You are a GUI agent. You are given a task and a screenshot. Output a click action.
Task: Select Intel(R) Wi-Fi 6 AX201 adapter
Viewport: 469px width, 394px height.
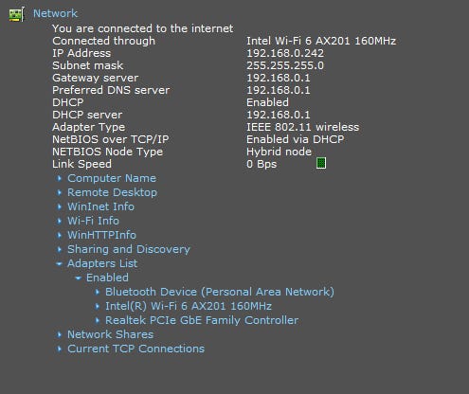click(189, 306)
